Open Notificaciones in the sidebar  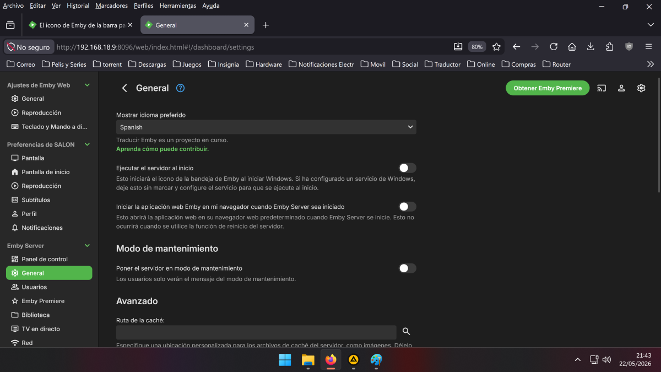[x=49, y=228]
